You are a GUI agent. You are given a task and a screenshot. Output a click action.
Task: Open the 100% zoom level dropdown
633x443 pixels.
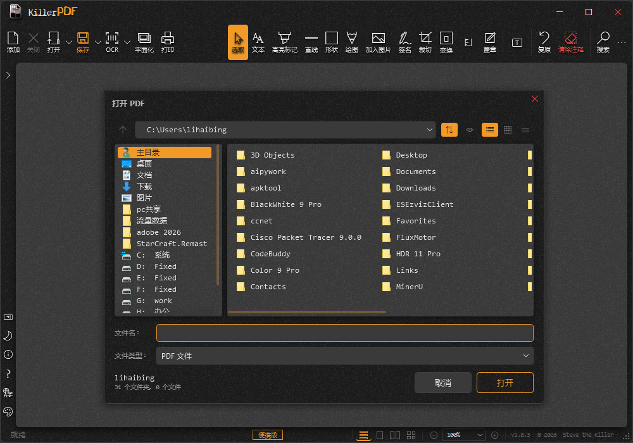click(464, 435)
